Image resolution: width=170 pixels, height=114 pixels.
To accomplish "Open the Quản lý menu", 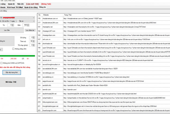I will pyautogui.click(x=11, y=4).
